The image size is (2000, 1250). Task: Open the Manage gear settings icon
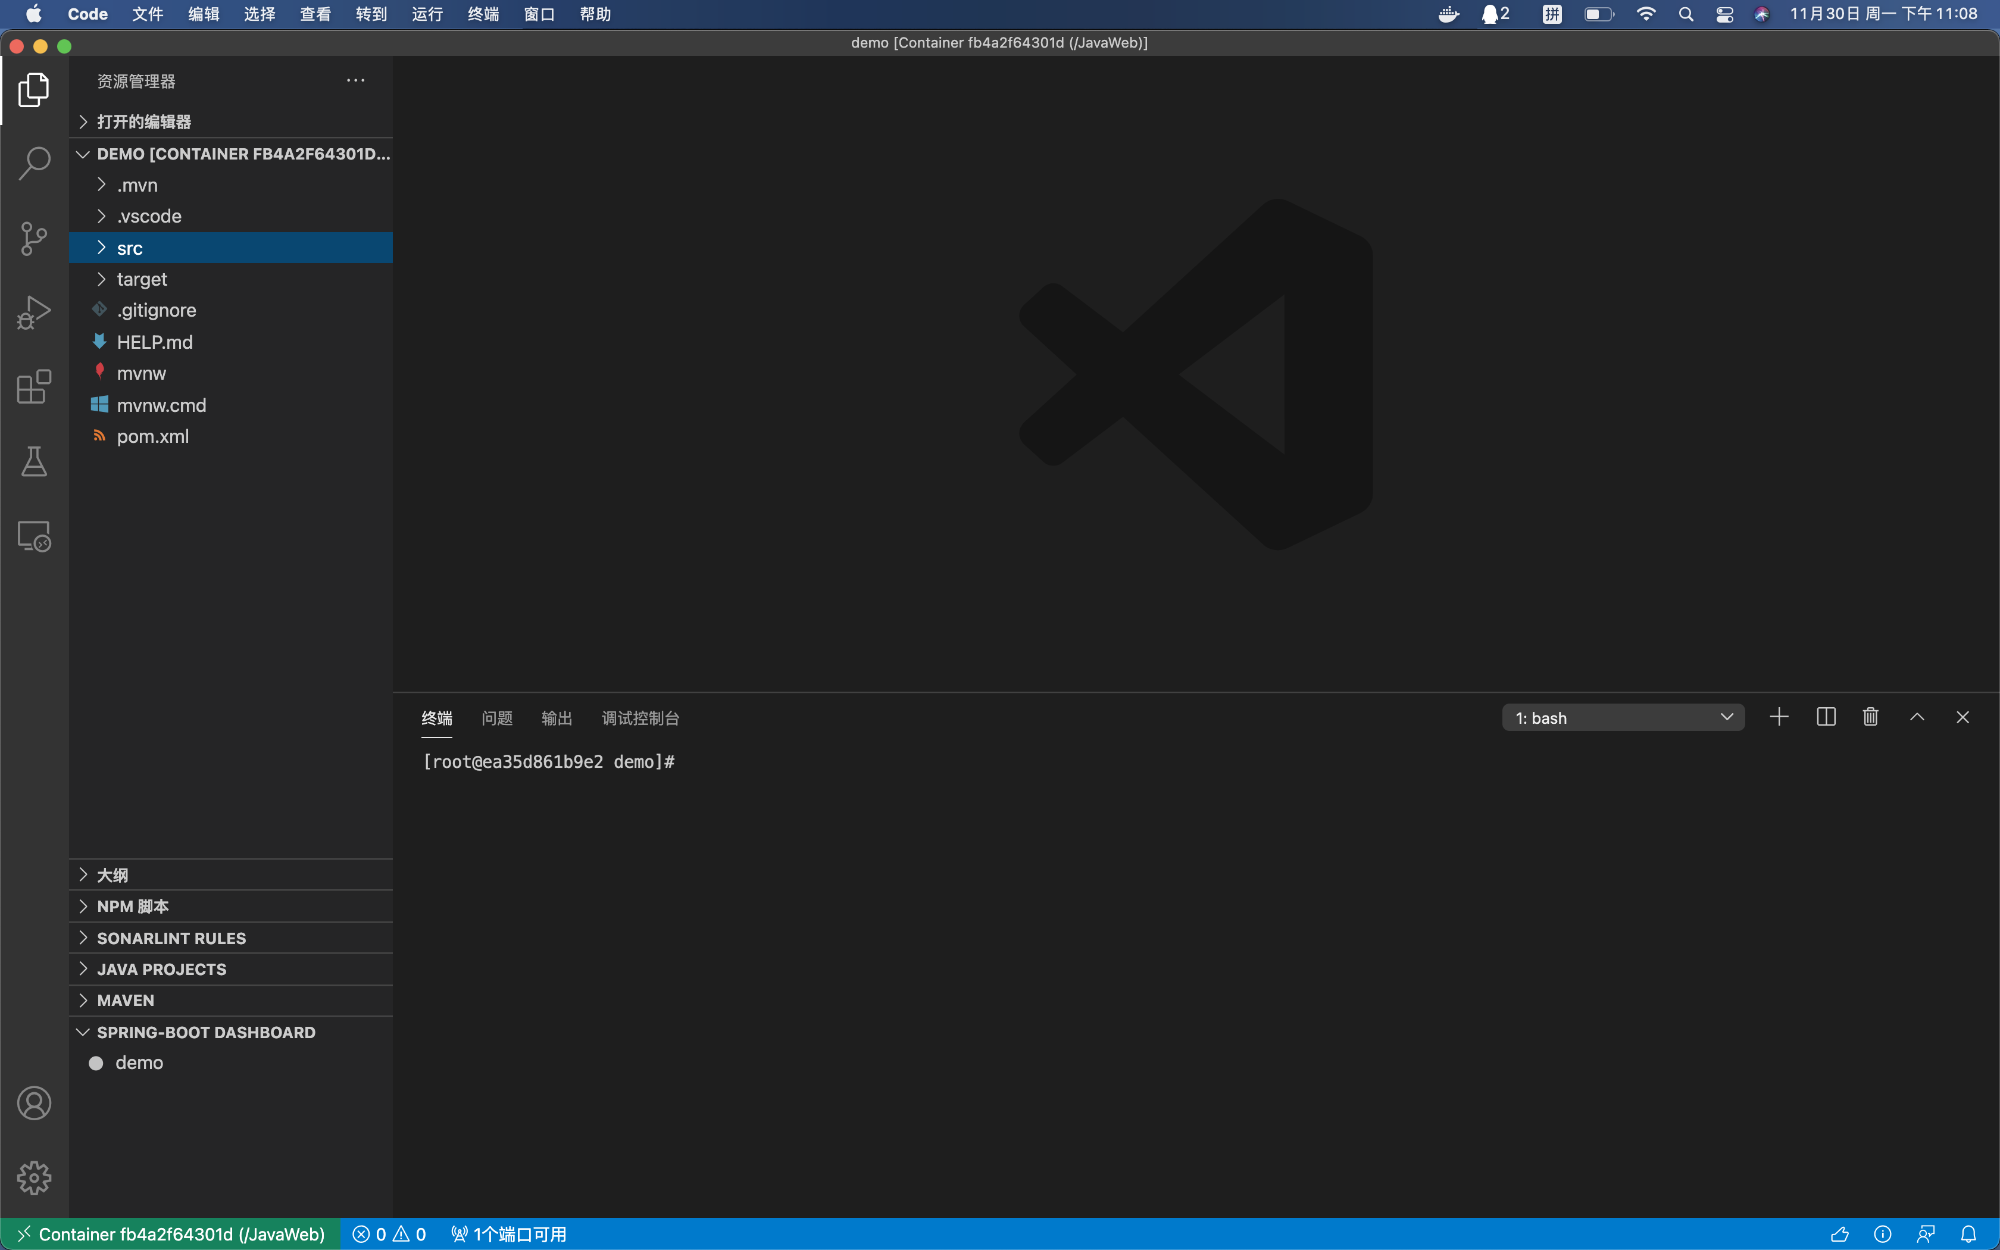click(x=34, y=1177)
